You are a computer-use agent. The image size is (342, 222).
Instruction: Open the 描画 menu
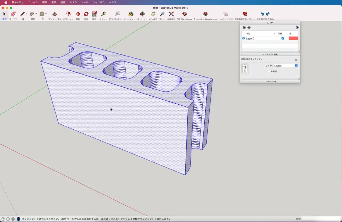point(63,2)
